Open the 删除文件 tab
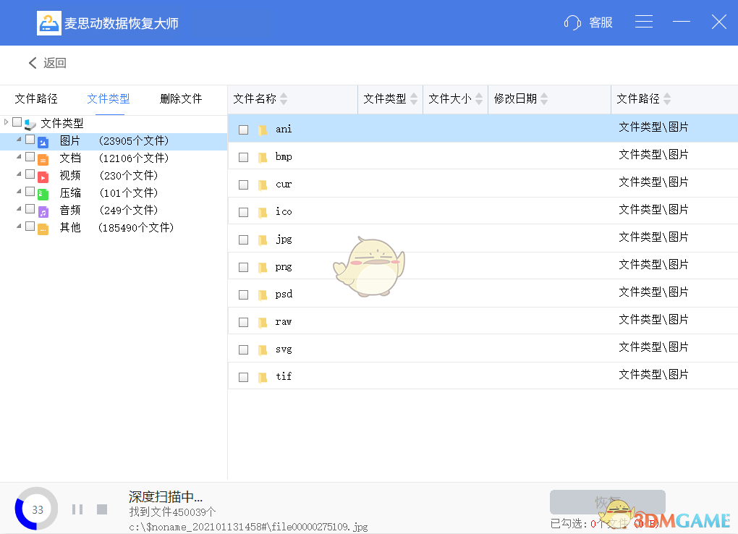The image size is (738, 534). 180,98
